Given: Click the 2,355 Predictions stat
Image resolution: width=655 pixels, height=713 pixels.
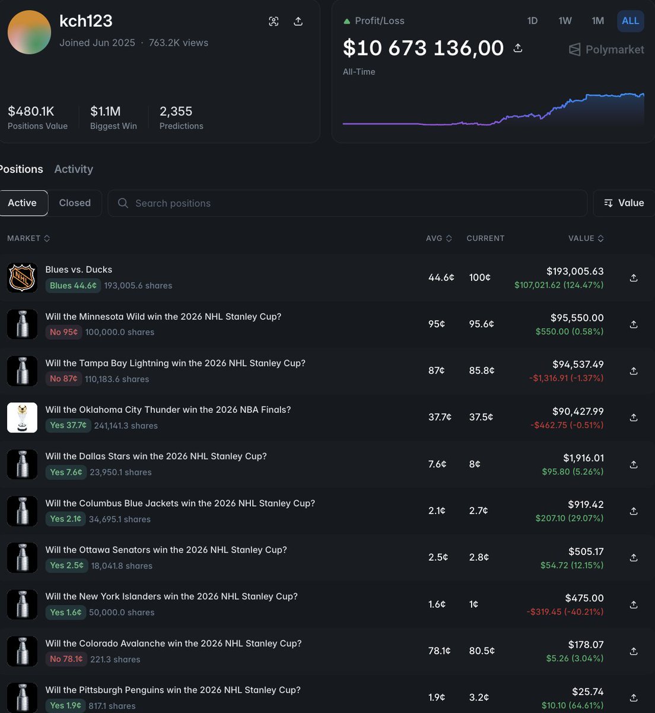Looking at the screenshot, I should pos(181,117).
